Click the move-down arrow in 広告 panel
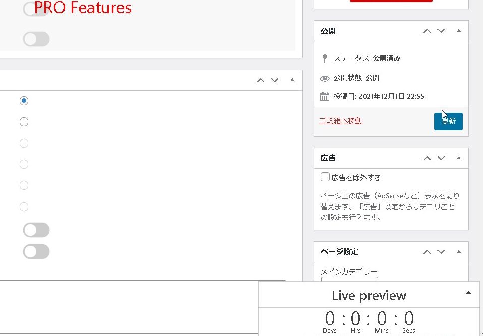This screenshot has height=336, width=483. [x=441, y=158]
